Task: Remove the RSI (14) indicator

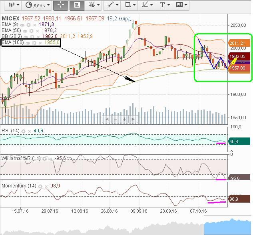Action: point(29,131)
